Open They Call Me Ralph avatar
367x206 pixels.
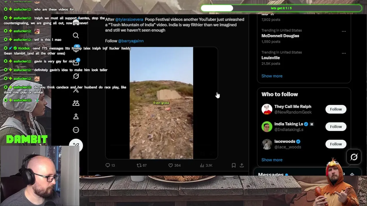(267, 109)
